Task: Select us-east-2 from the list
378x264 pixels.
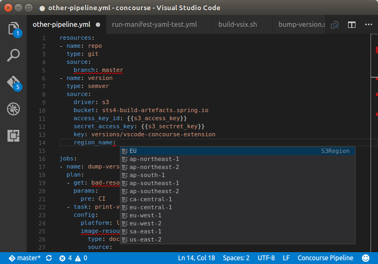Action: (x=238, y=239)
